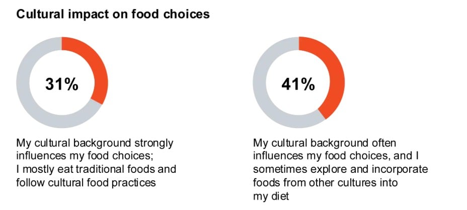Select line "I mostly eat traditional foods and"

[96, 169]
